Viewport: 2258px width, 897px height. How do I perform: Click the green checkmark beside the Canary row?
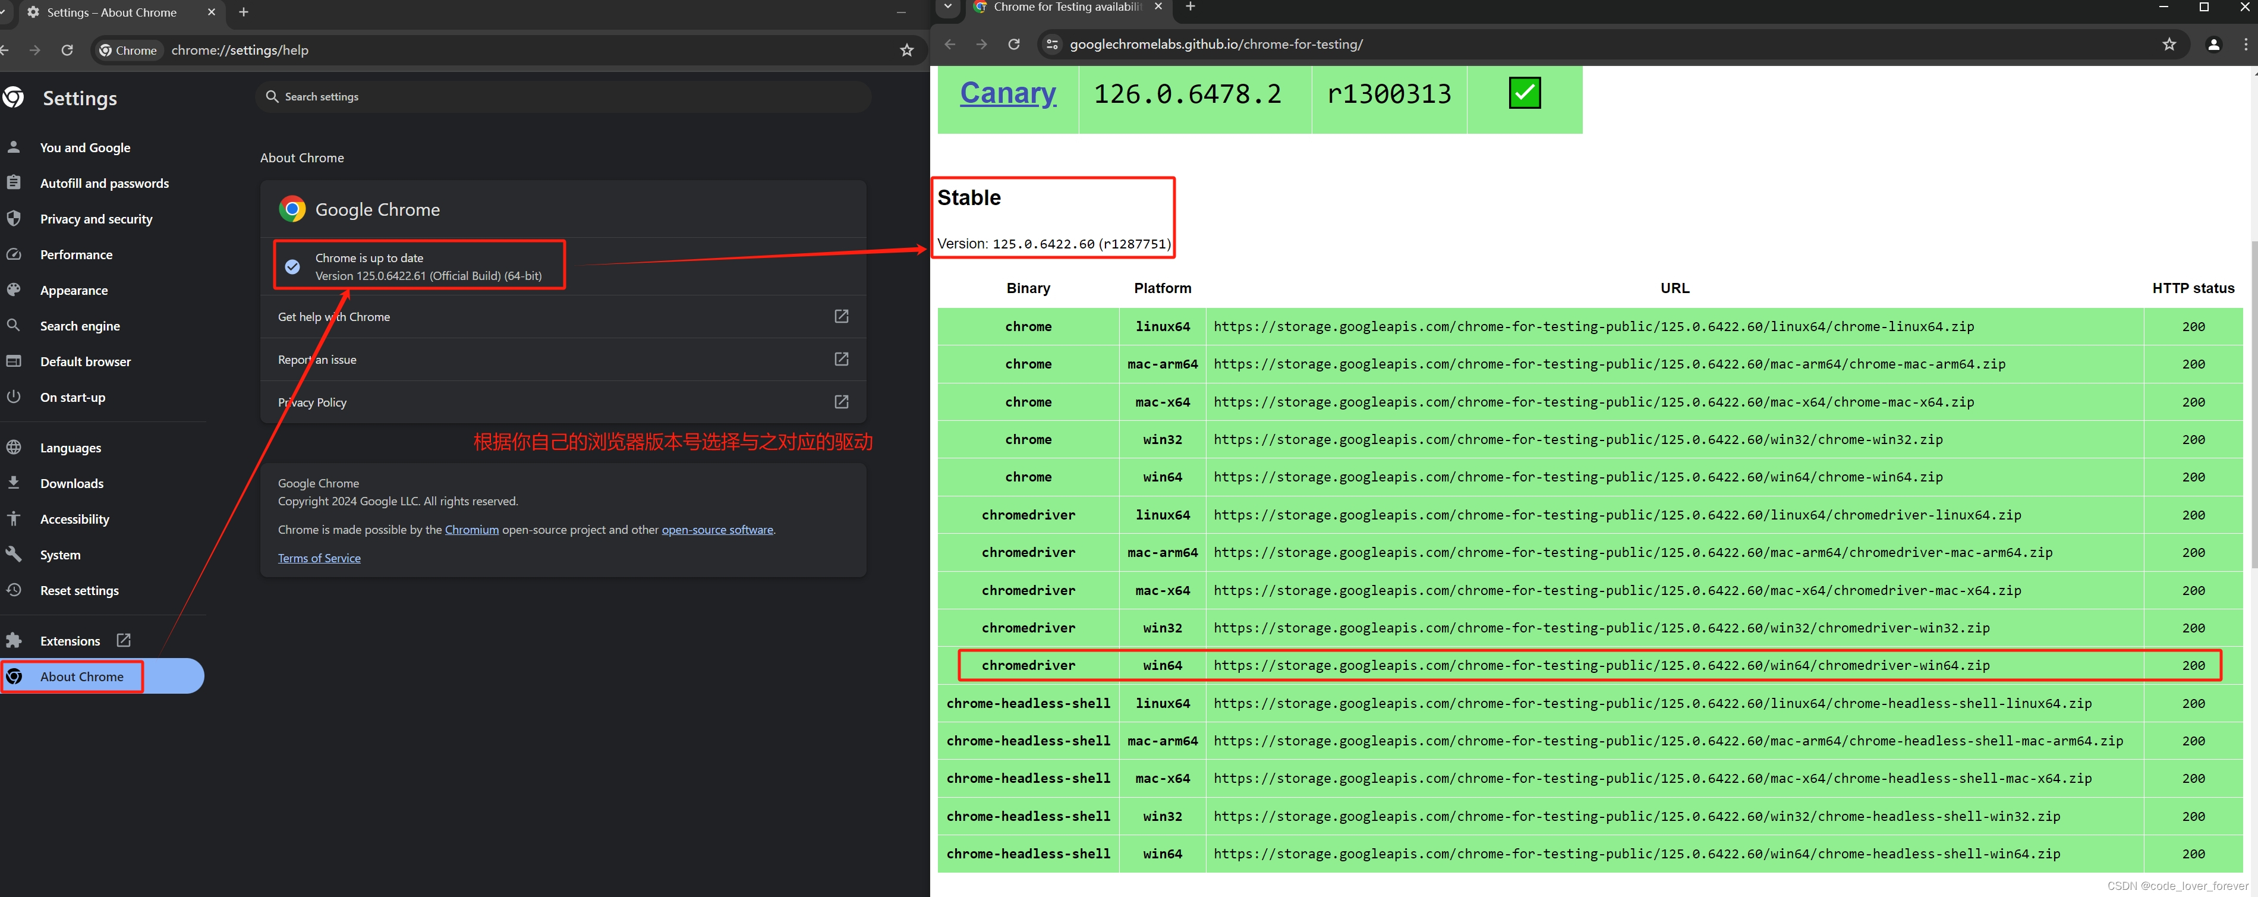(x=1525, y=93)
